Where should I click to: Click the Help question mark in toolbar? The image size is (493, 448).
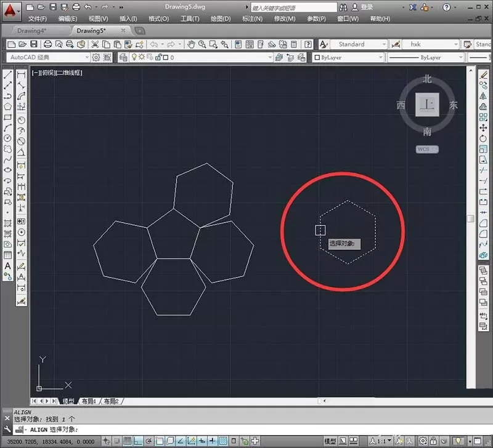click(308, 44)
